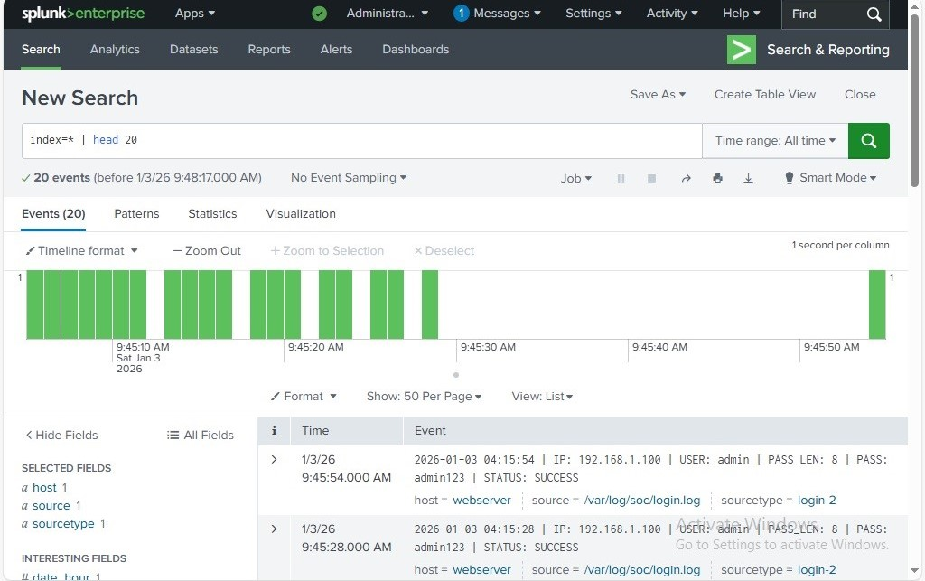The width and height of the screenshot is (925, 581).
Task: Click login-2 sourcetype in second event
Action: point(817,570)
